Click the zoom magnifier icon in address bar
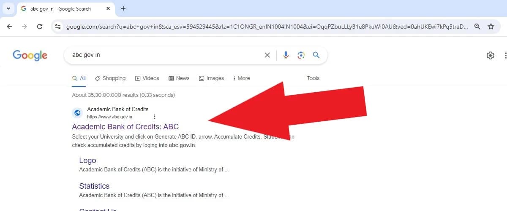Image resolution: width=507 pixels, height=211 pixels. [x=477, y=27]
